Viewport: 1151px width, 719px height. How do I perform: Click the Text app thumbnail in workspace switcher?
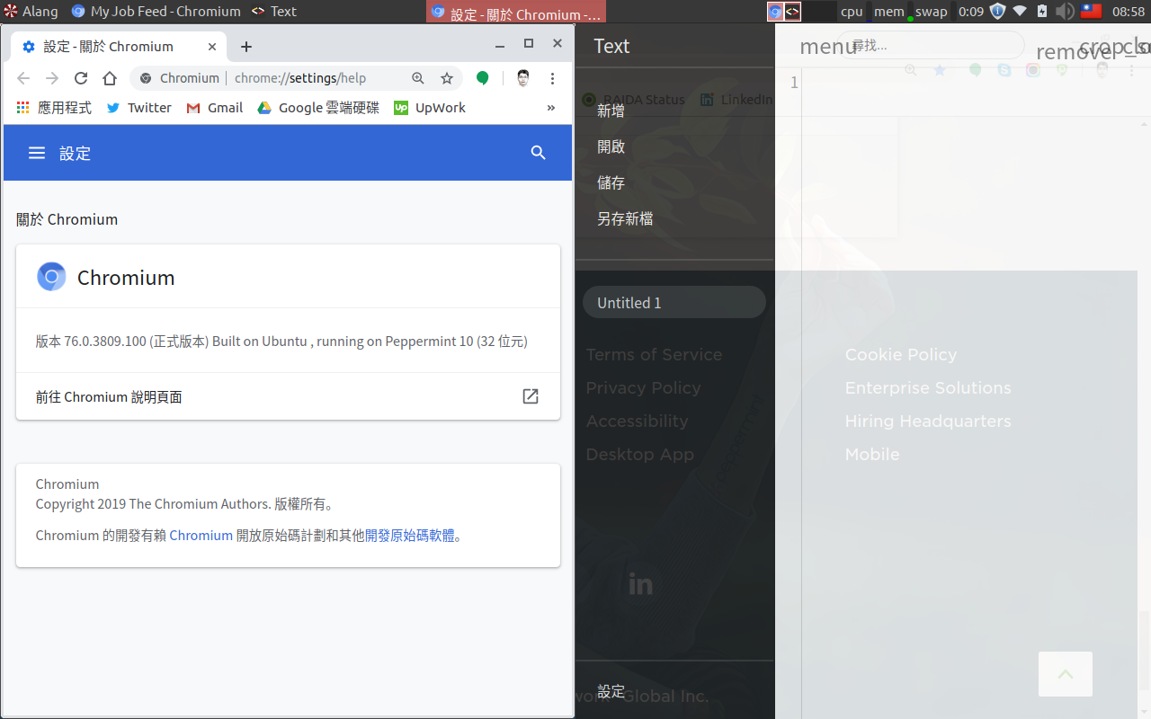(x=792, y=12)
